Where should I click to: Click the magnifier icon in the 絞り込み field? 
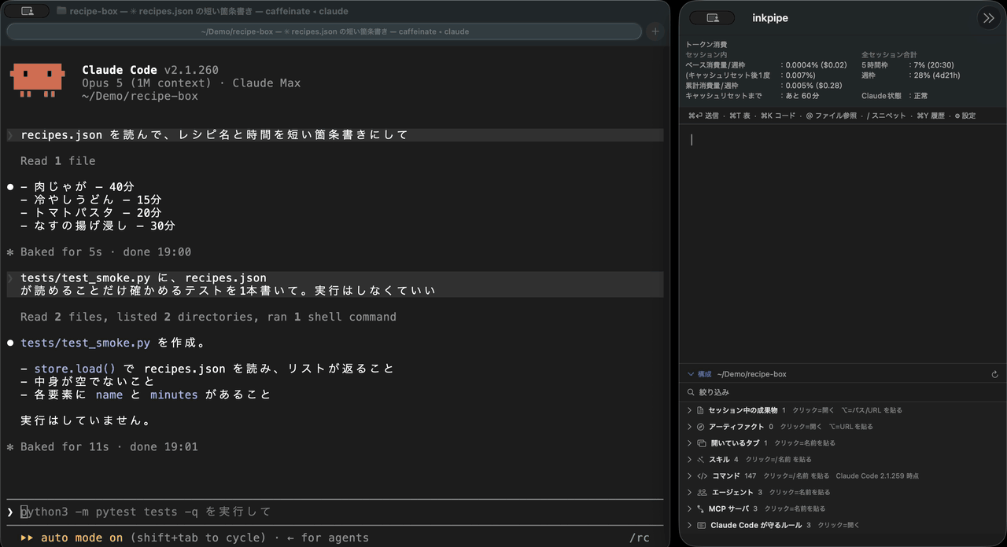[692, 392]
